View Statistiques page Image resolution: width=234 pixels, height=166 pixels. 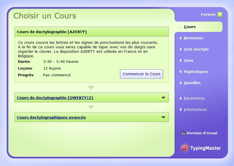pyautogui.click(x=196, y=72)
